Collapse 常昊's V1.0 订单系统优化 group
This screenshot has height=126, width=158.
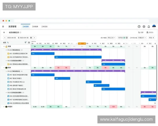click(x=6, y=50)
